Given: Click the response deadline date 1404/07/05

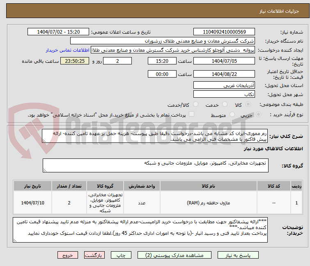Looking at the screenshot, I should click(224, 61).
